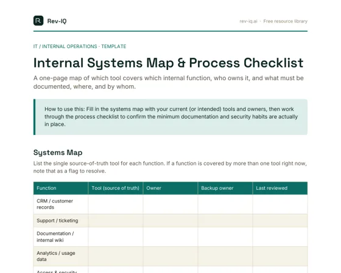This screenshot has height=273, width=341.
Task: Click the Tool cell for Support / ticketing
Action: 116,221
